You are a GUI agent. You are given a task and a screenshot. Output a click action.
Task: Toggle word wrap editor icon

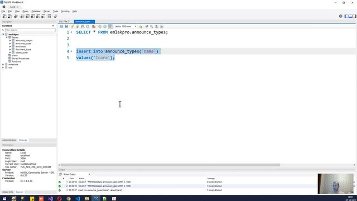162,27
